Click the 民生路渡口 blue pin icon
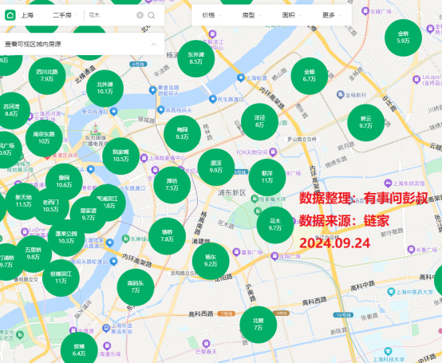The width and height of the screenshot is (442, 363). click(x=213, y=99)
